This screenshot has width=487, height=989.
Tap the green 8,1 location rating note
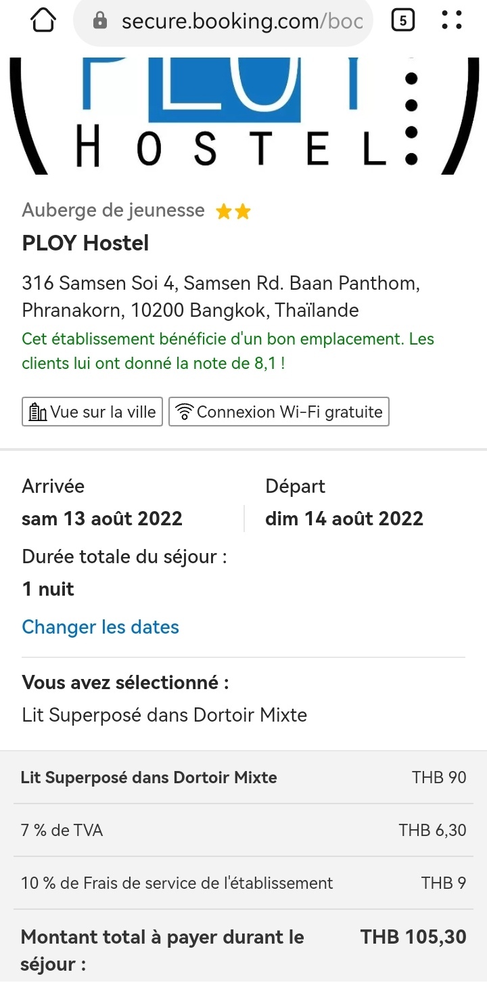click(x=228, y=351)
